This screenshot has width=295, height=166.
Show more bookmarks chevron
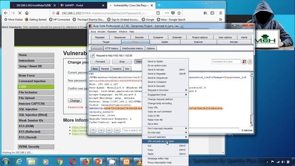[220, 19]
